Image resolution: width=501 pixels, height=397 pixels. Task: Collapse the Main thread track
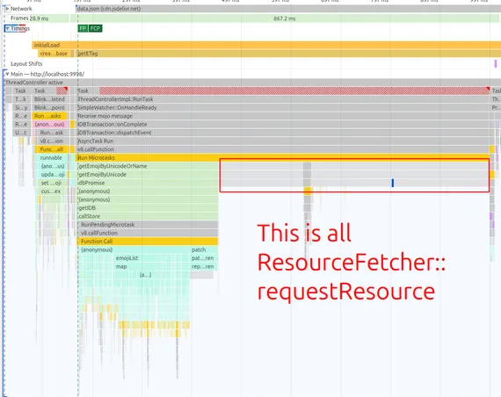(x=7, y=74)
